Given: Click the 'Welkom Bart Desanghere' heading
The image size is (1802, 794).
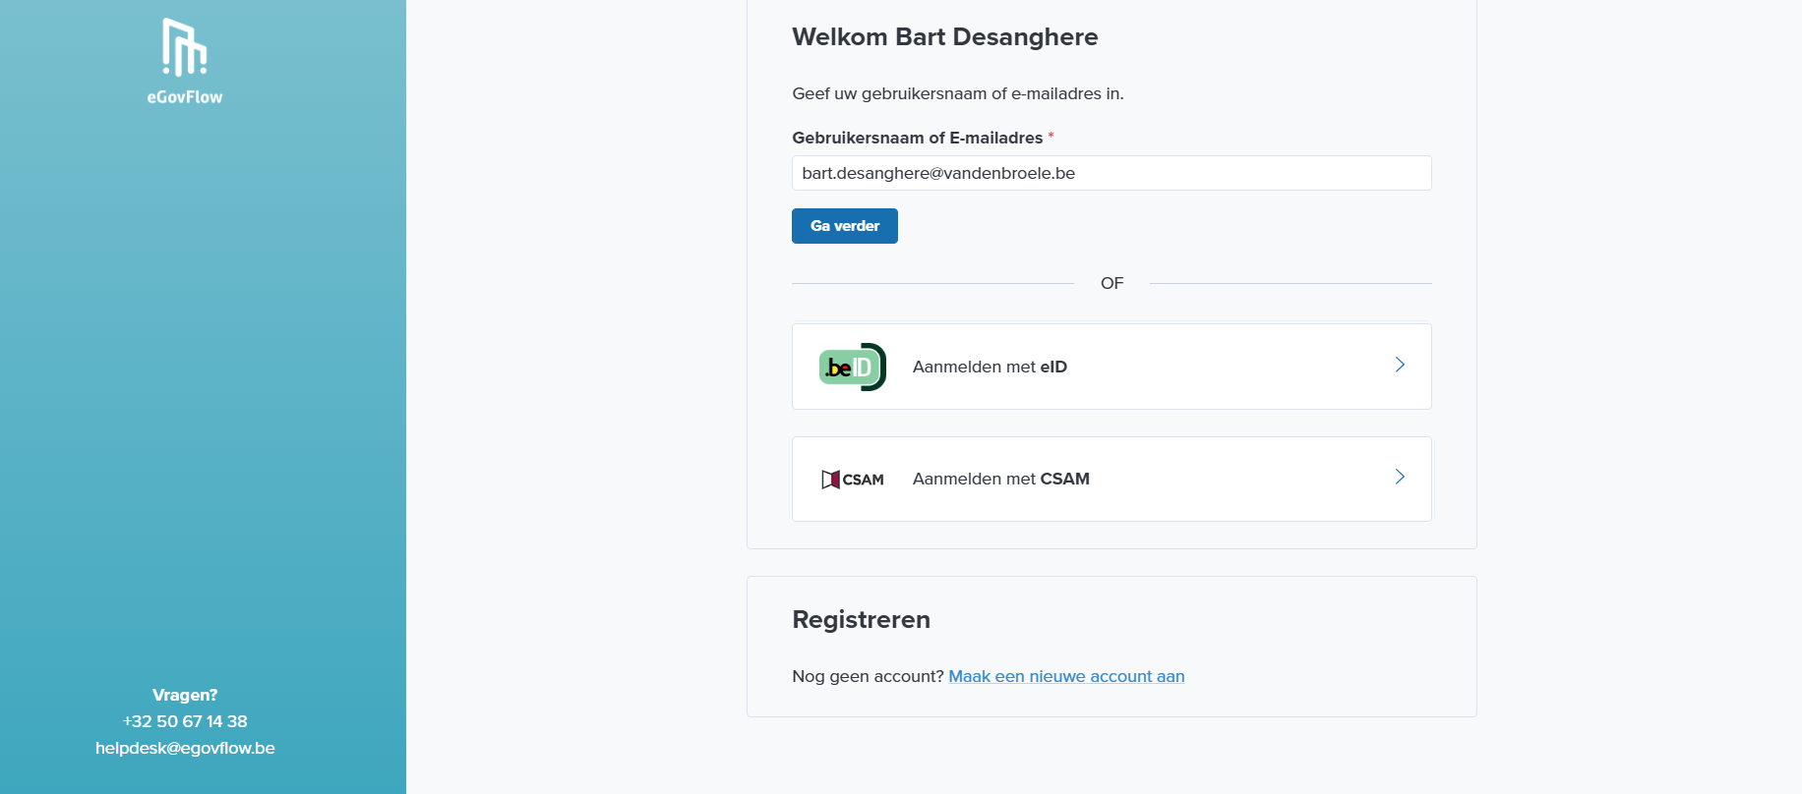Looking at the screenshot, I should pos(944,37).
